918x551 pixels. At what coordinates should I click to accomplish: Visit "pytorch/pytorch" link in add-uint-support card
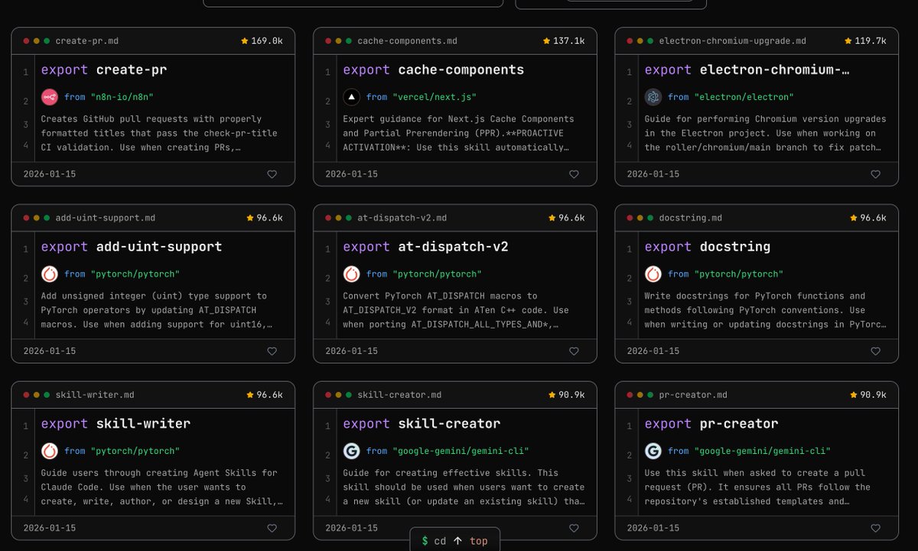click(135, 274)
